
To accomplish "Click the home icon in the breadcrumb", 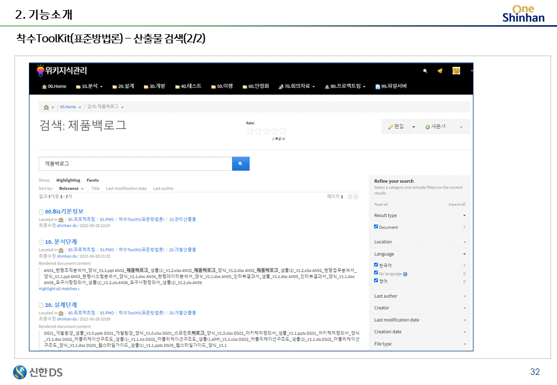I will click(46, 107).
